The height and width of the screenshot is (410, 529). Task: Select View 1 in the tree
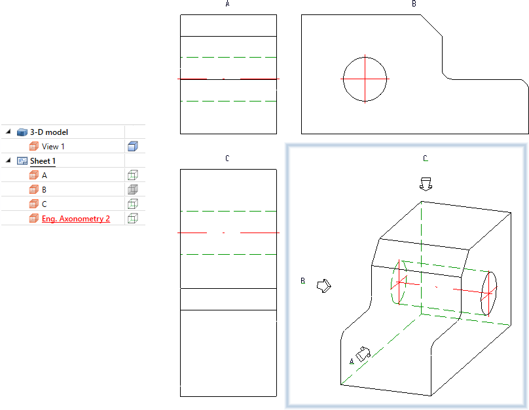53,147
